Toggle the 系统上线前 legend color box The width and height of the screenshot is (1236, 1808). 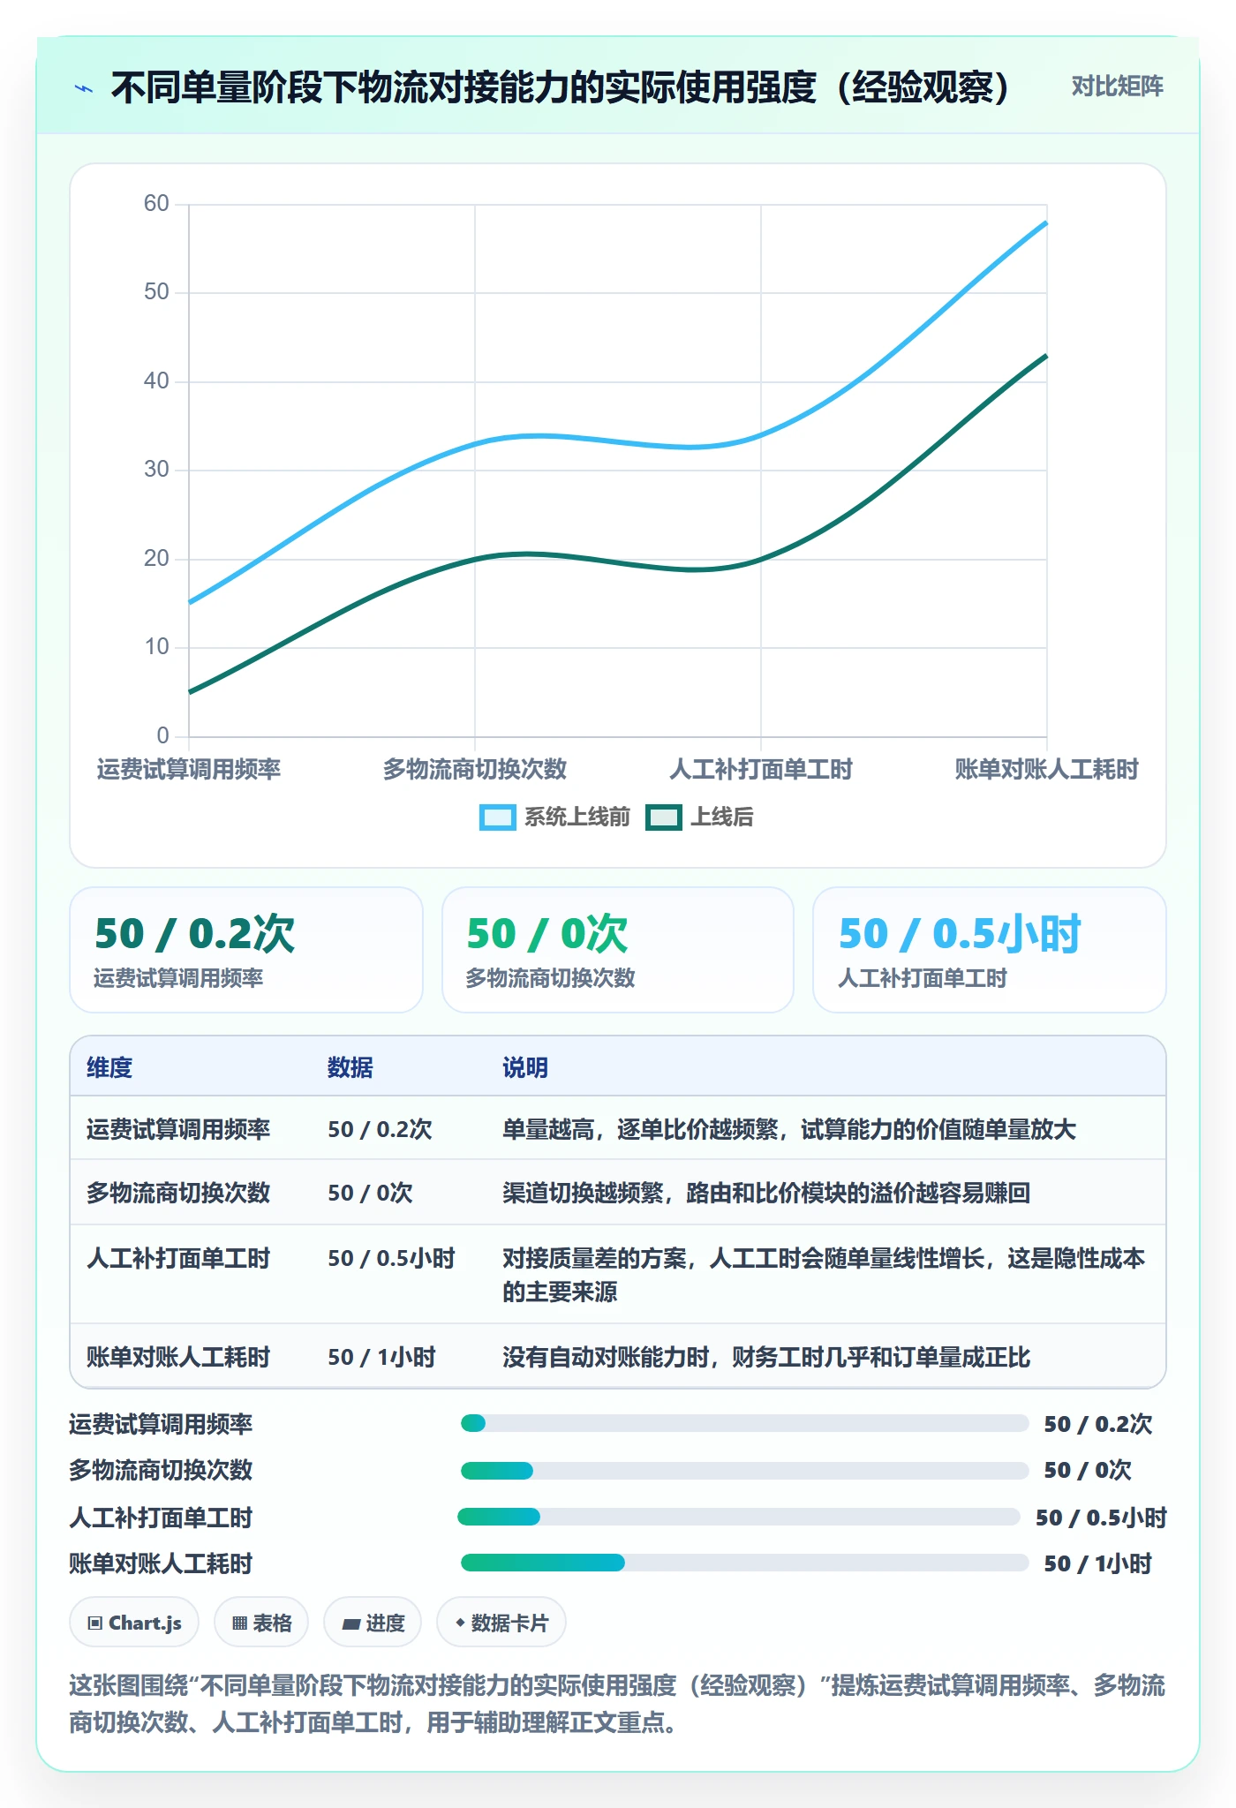pos(497,817)
